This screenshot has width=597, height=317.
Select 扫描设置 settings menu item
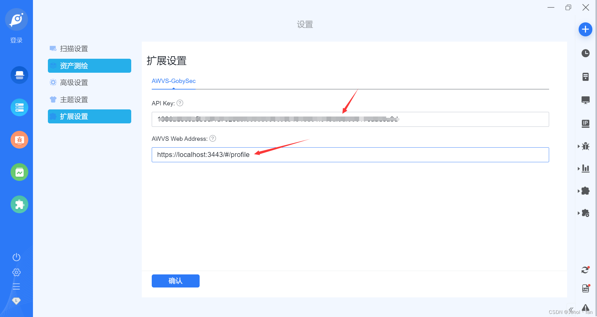(x=90, y=49)
